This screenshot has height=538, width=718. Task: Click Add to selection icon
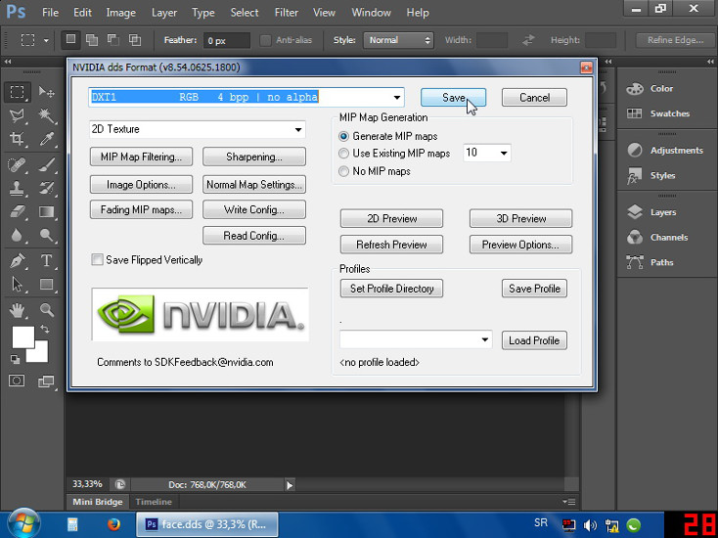point(92,40)
